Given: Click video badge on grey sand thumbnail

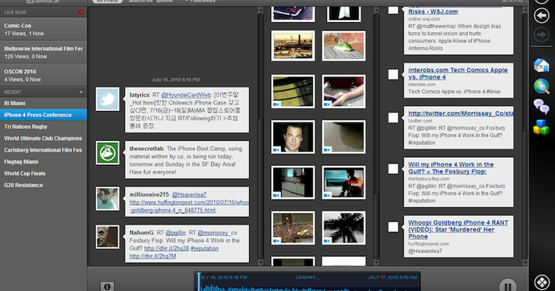Looking at the screenshot, I should tap(327, 149).
